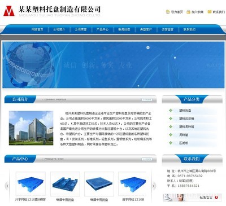Viewport: 226px width, 206px height.
Task: Click More button in 公司简介 section
Action: click(x=147, y=99)
